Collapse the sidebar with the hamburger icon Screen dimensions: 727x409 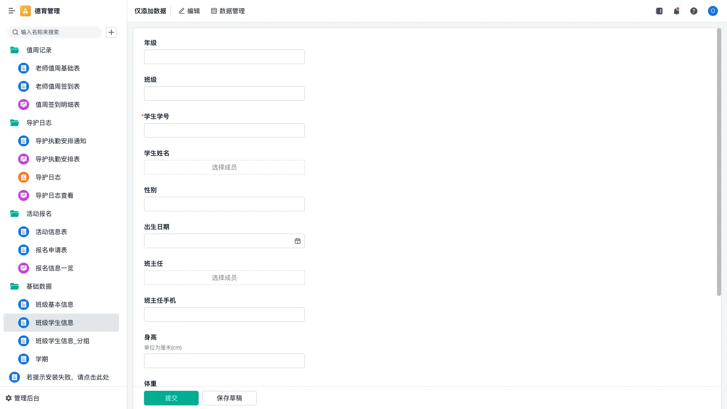point(12,11)
